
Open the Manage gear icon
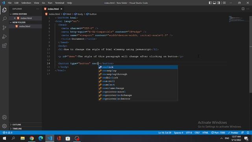pos(4,126)
